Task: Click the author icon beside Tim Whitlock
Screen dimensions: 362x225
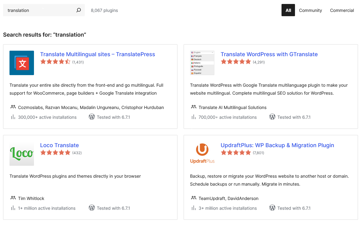Action: (x=13, y=198)
